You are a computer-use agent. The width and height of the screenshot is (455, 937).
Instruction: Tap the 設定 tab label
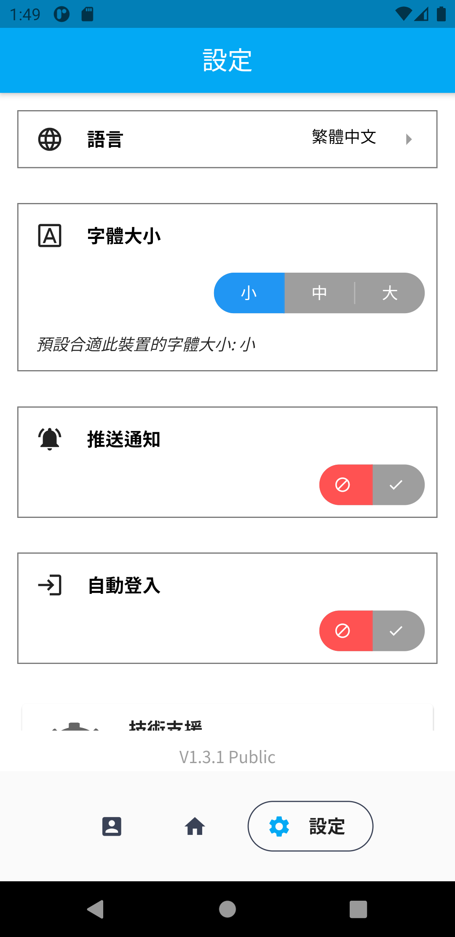(327, 826)
